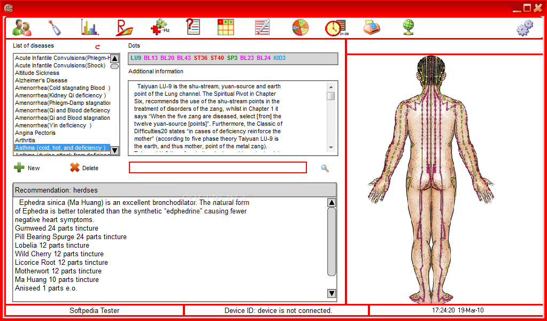Select Angina Pectoris in the list

tap(62, 133)
